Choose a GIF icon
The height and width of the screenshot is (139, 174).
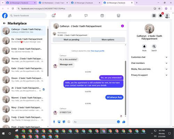(69, 122)
